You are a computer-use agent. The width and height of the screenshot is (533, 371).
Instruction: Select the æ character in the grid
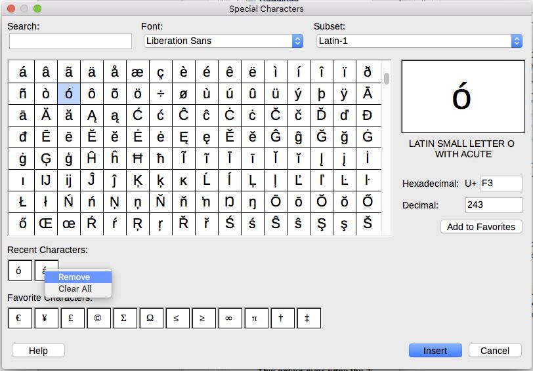138,72
